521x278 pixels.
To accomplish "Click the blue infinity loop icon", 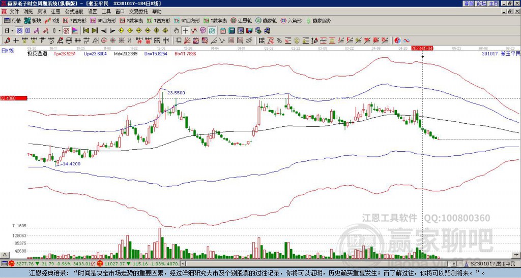I will coord(407,41).
